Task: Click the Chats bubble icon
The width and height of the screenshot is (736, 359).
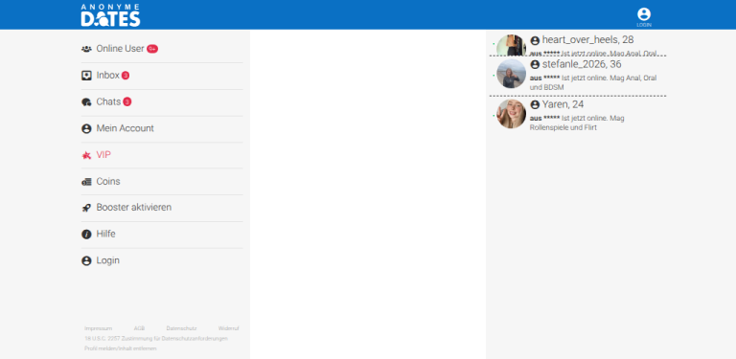Action: [86, 101]
